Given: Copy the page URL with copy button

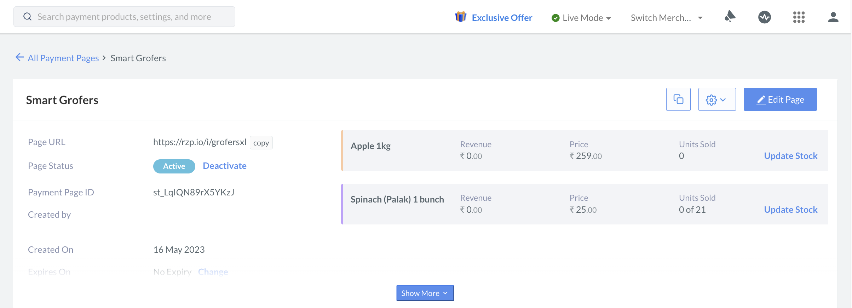Looking at the screenshot, I should click(261, 143).
